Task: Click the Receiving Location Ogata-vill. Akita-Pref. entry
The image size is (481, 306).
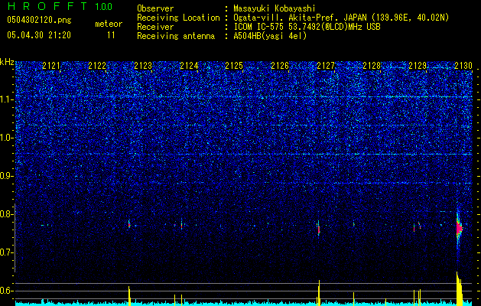Action: 341,18
